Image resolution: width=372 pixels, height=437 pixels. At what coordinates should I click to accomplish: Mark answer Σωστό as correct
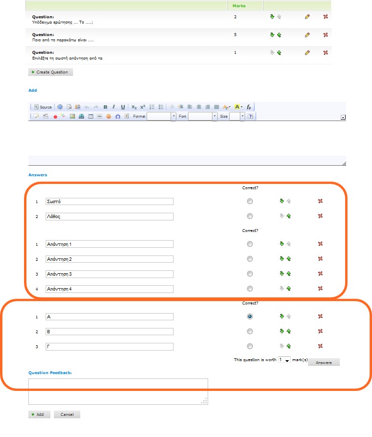(249, 201)
